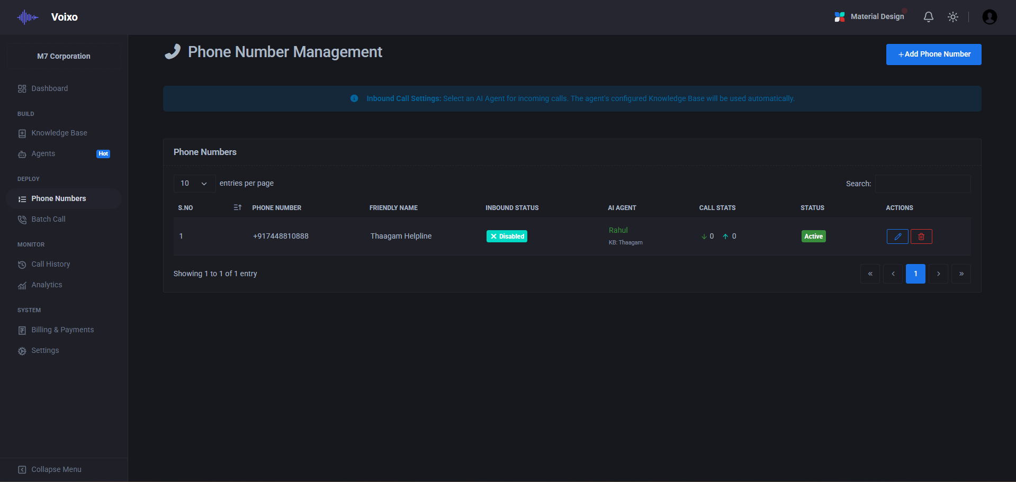Open the Dashboard from the sidebar
This screenshot has width=1016, height=482.
pyautogui.click(x=50, y=88)
